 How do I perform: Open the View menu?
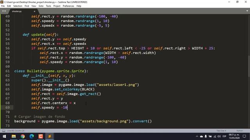(x=34, y=6)
